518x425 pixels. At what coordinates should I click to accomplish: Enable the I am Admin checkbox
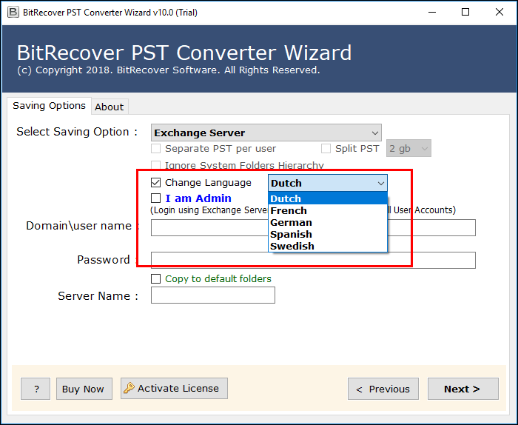point(156,198)
